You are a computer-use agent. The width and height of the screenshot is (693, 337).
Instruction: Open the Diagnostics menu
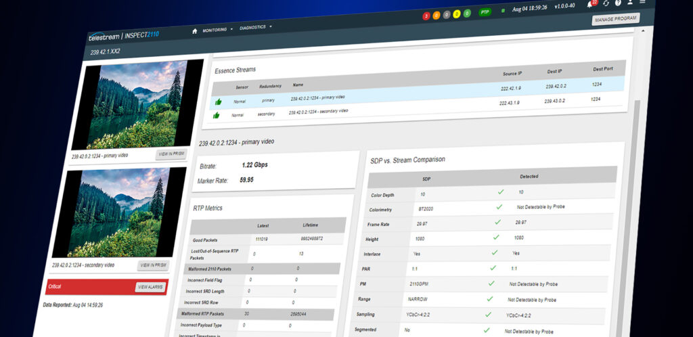(253, 27)
